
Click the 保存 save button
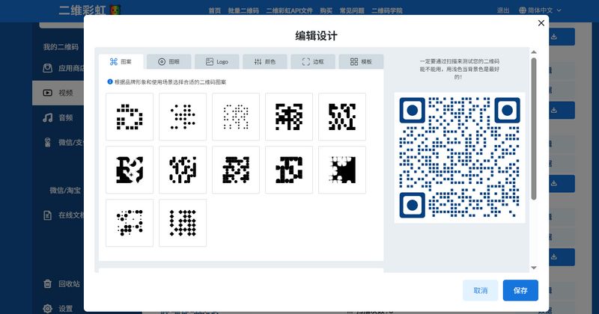(520, 290)
